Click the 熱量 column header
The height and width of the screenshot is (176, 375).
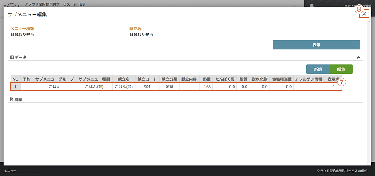coord(207,79)
